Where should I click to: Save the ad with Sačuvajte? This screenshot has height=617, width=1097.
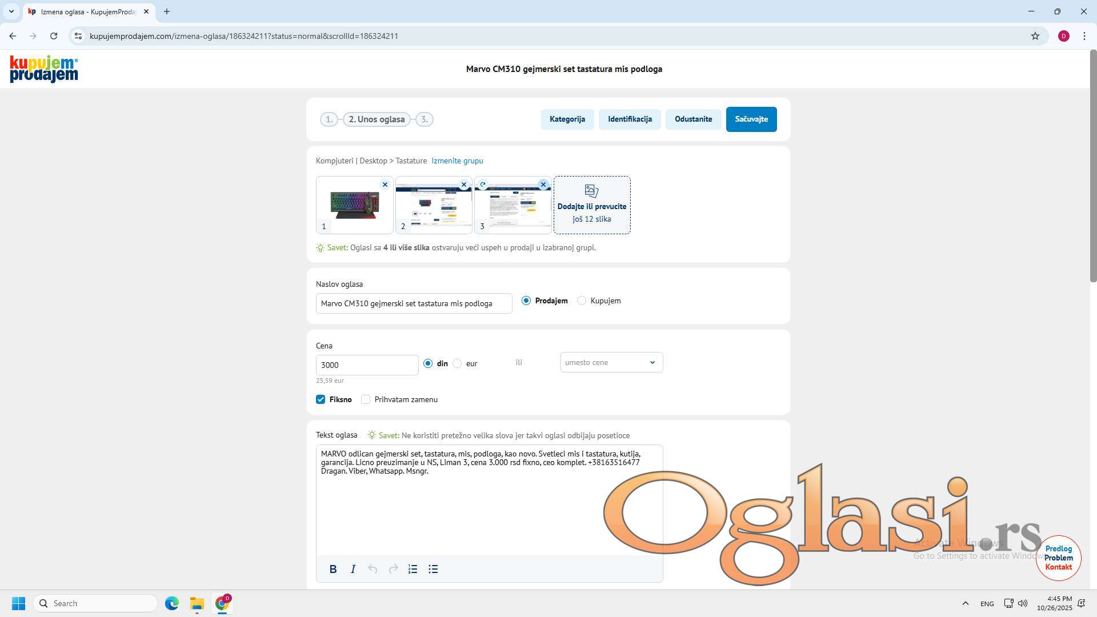pos(751,119)
